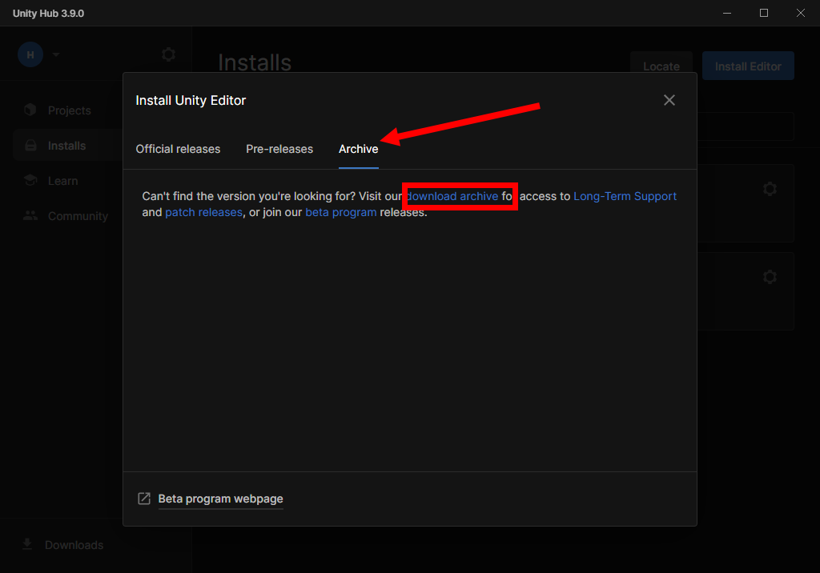Switch to the Pre-releases tab
820x573 pixels.
(x=279, y=149)
